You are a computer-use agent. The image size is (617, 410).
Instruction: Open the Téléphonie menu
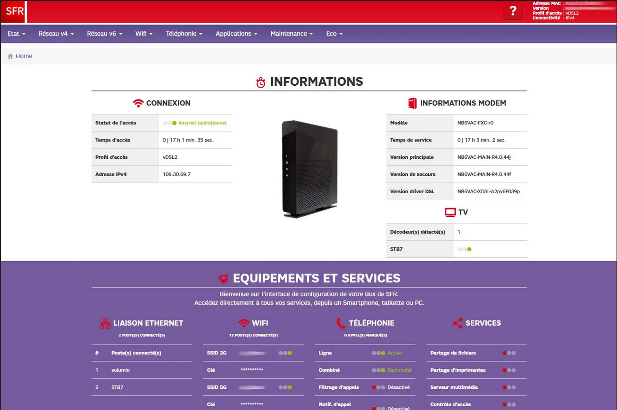point(184,33)
